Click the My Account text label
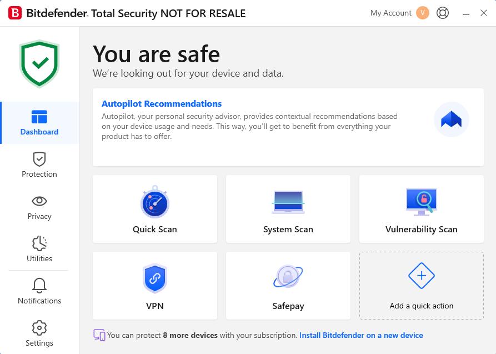The height and width of the screenshot is (354, 496). click(391, 13)
